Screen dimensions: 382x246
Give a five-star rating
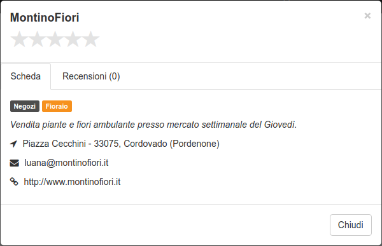tap(90, 39)
